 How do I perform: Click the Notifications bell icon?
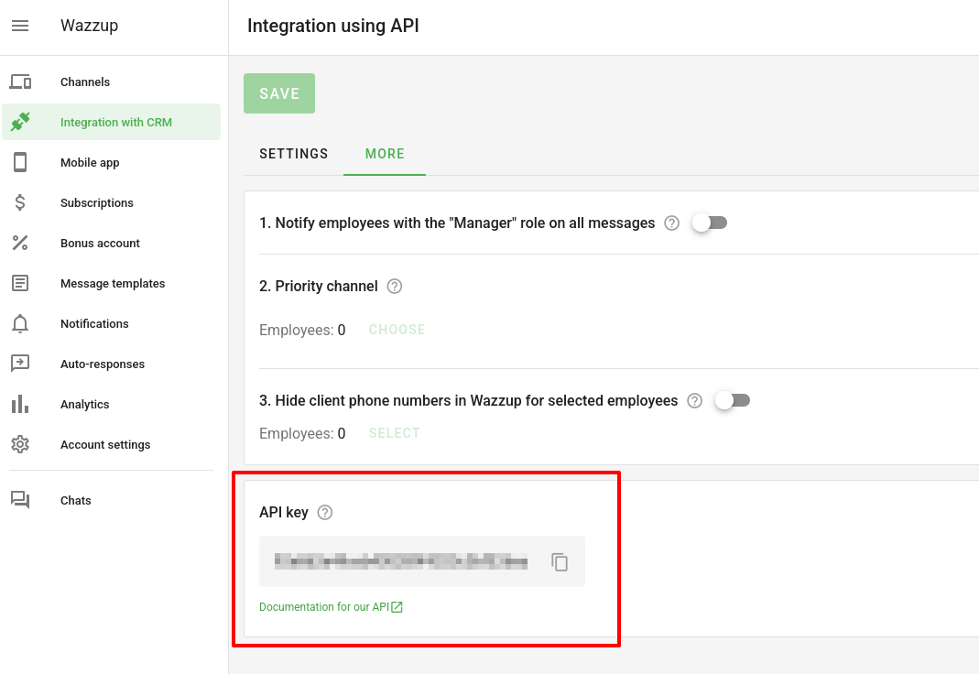20,323
